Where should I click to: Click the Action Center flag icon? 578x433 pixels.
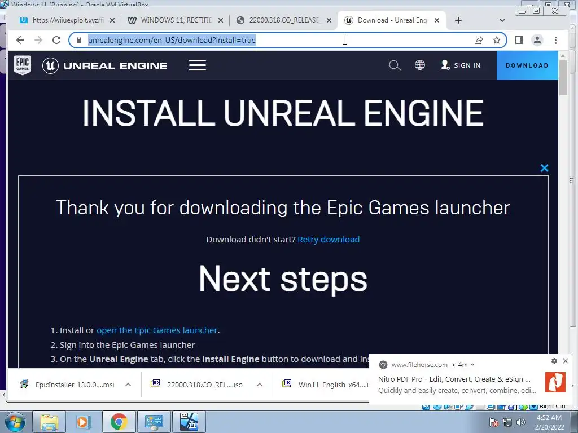[493, 422]
